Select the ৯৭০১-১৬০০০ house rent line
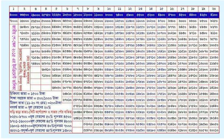Viewport: 224px width, 139px height. [x=41, y=121]
